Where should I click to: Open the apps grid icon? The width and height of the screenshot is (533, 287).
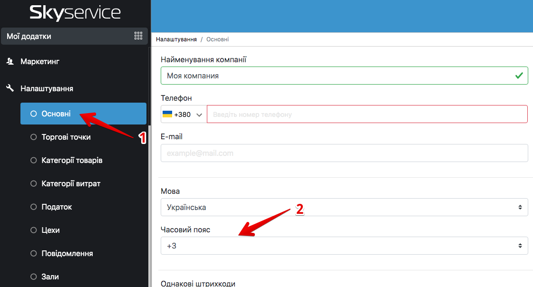pyautogui.click(x=138, y=36)
